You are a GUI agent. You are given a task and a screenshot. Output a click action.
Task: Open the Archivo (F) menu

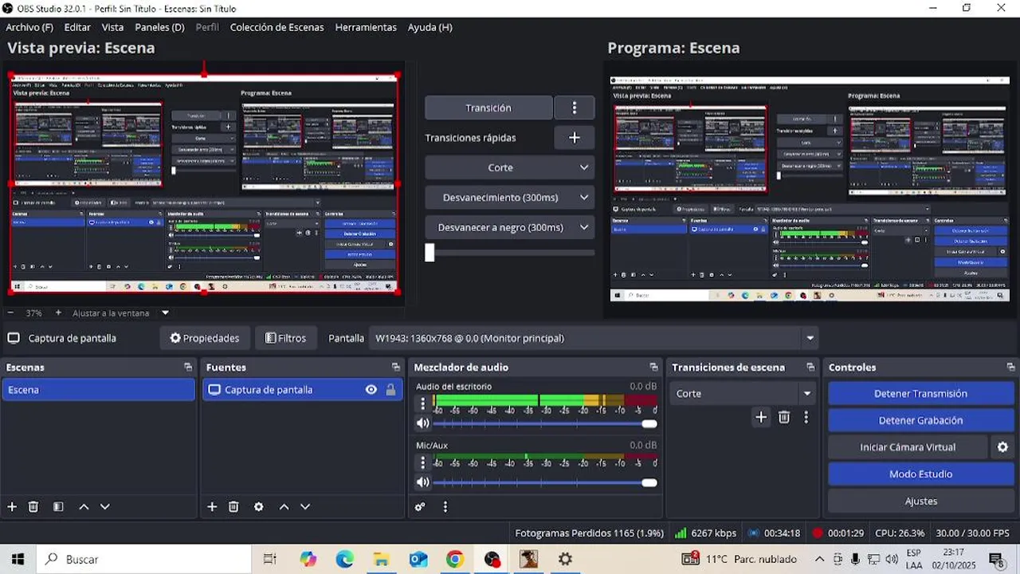click(x=29, y=27)
